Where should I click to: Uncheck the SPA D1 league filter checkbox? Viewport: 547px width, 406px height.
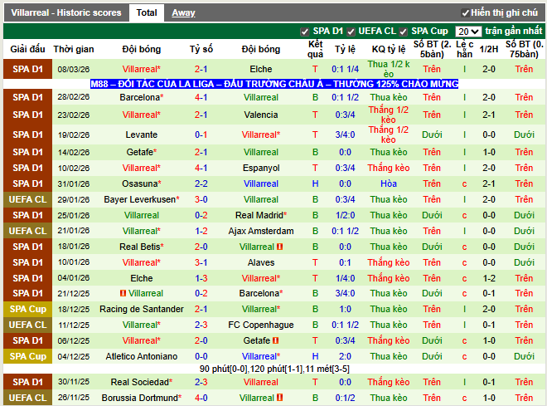click(305, 32)
